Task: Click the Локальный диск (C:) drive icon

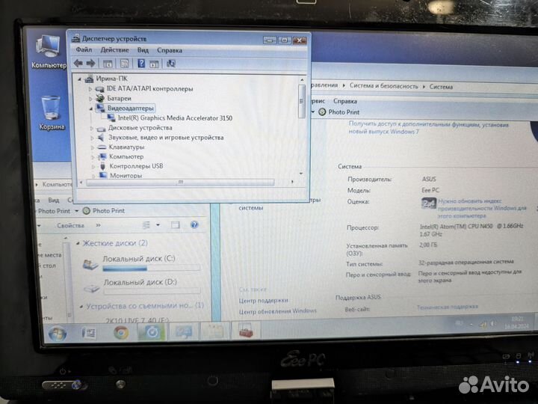Action: pyautogui.click(x=91, y=264)
